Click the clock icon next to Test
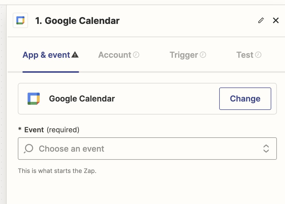 pos(258,54)
